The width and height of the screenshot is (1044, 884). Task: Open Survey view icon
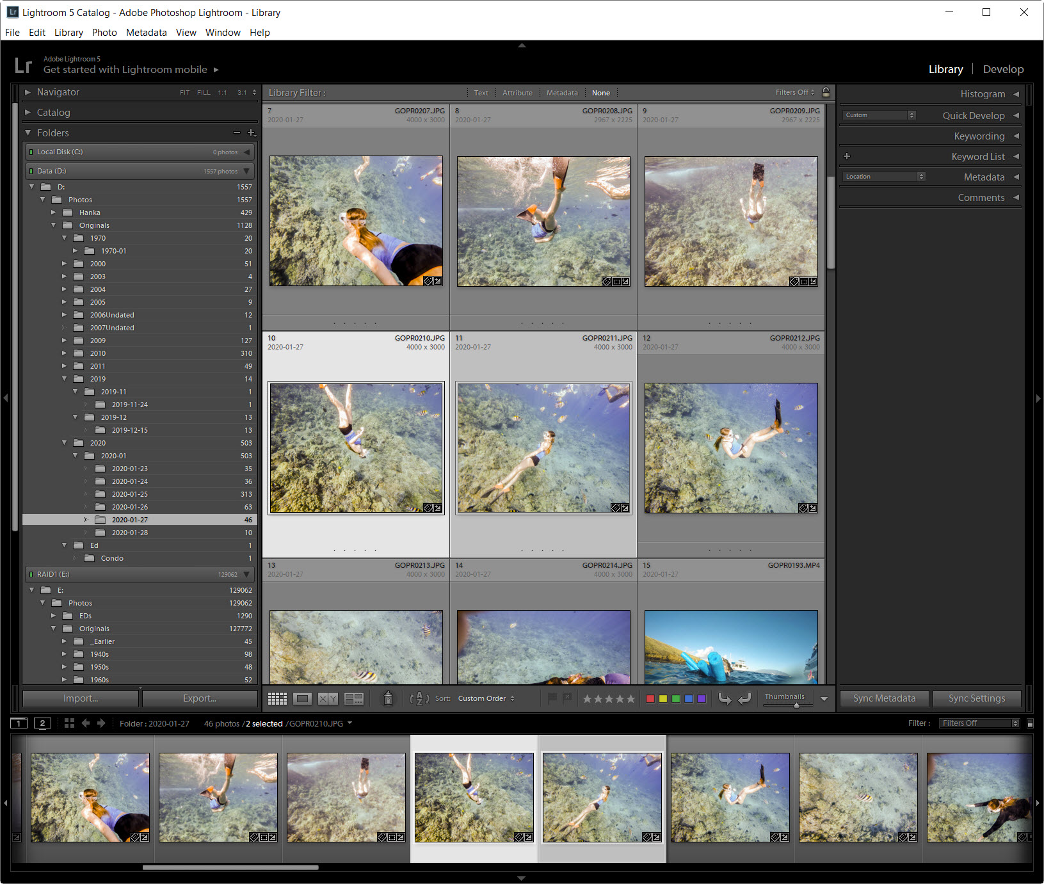point(354,698)
